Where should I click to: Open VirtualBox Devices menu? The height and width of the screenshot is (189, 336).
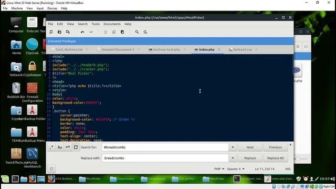point(52,8)
